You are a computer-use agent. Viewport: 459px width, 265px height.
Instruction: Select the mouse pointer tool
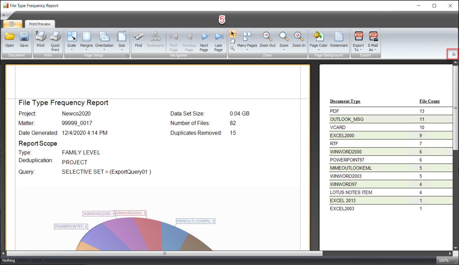pyautogui.click(x=232, y=34)
